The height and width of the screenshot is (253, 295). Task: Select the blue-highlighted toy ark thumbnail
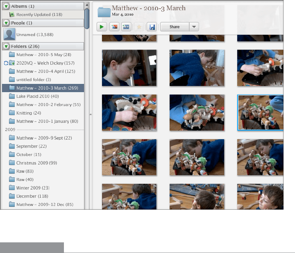tap(261, 113)
